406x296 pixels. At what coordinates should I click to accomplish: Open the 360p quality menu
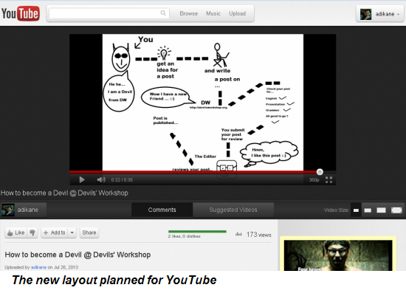coord(314,179)
